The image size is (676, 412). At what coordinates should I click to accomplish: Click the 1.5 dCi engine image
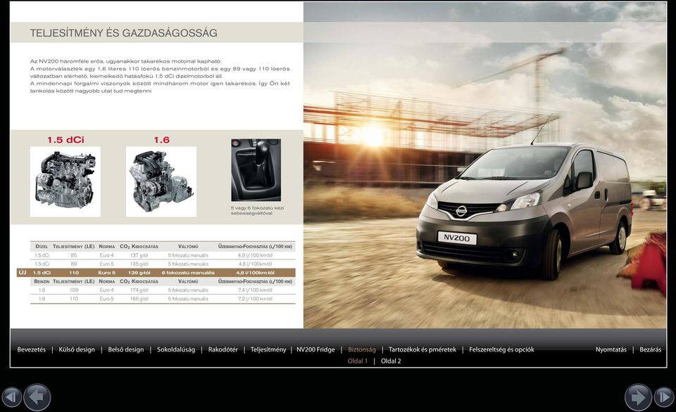click(x=65, y=181)
